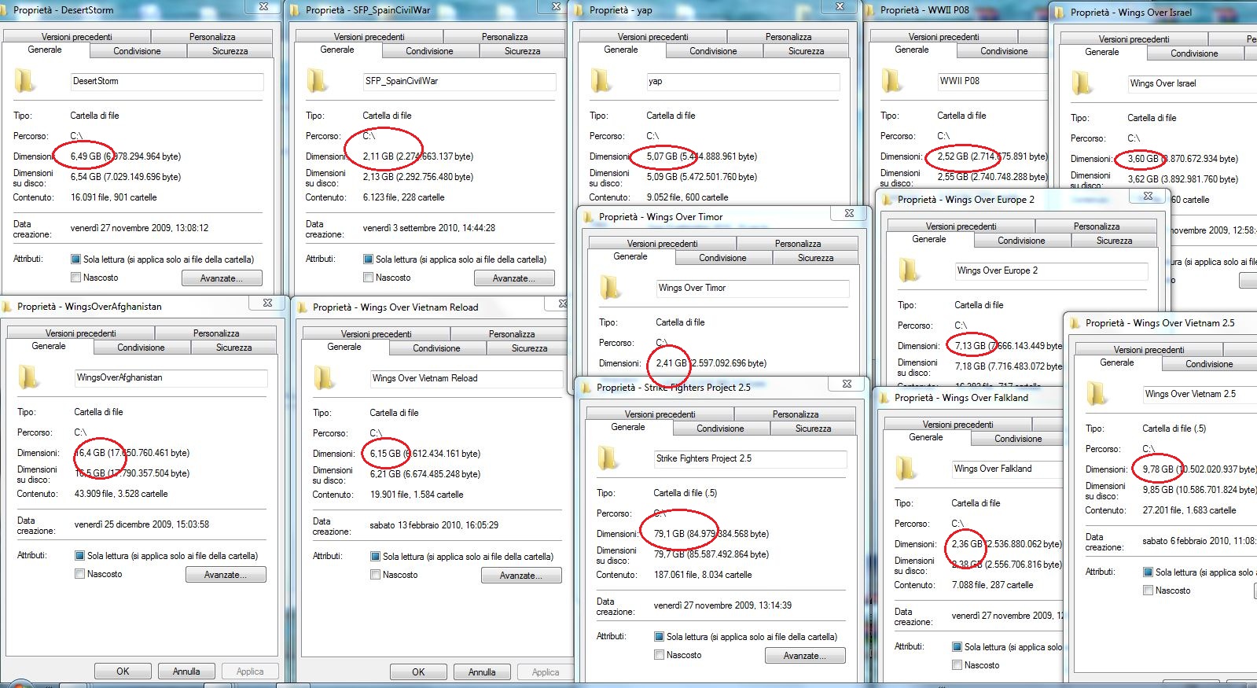Click the Wings Over Timor folder icon

[x=610, y=288]
